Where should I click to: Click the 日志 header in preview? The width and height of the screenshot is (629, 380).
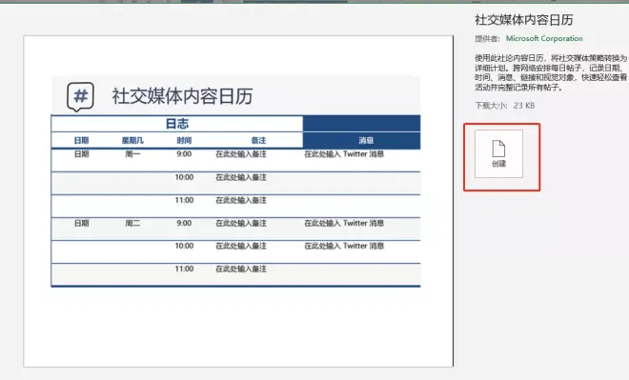[x=177, y=124]
